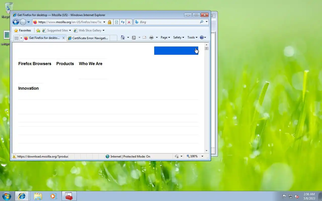Open Products navigation link
322x201 pixels.
(x=65, y=64)
